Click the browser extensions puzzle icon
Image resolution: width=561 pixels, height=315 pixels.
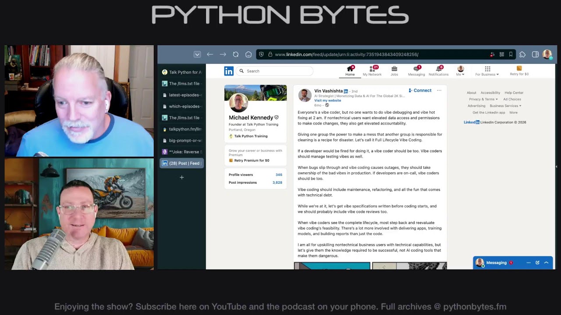[522, 55]
